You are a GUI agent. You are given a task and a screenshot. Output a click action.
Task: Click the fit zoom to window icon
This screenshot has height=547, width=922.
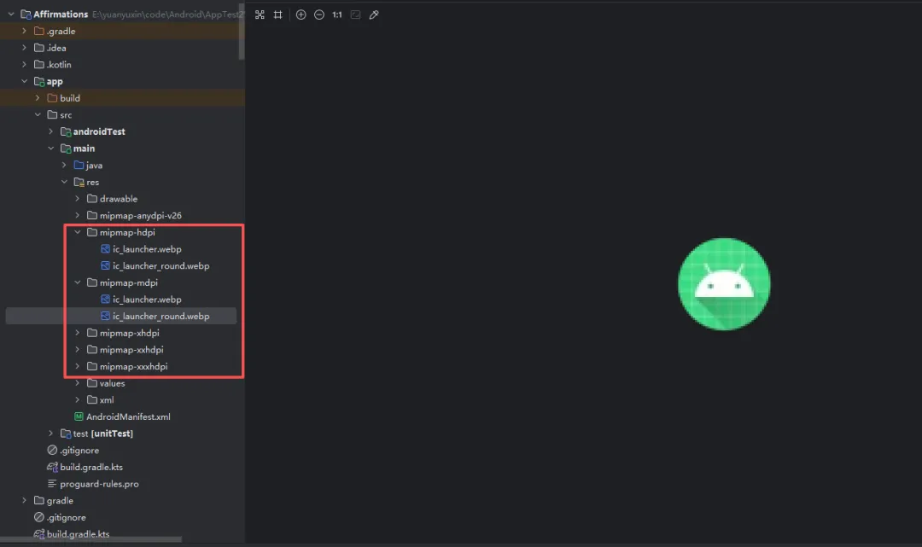356,15
